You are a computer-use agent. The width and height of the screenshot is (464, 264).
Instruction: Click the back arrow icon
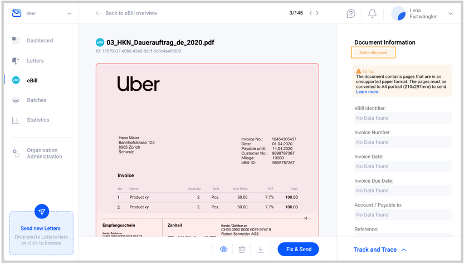coord(99,13)
